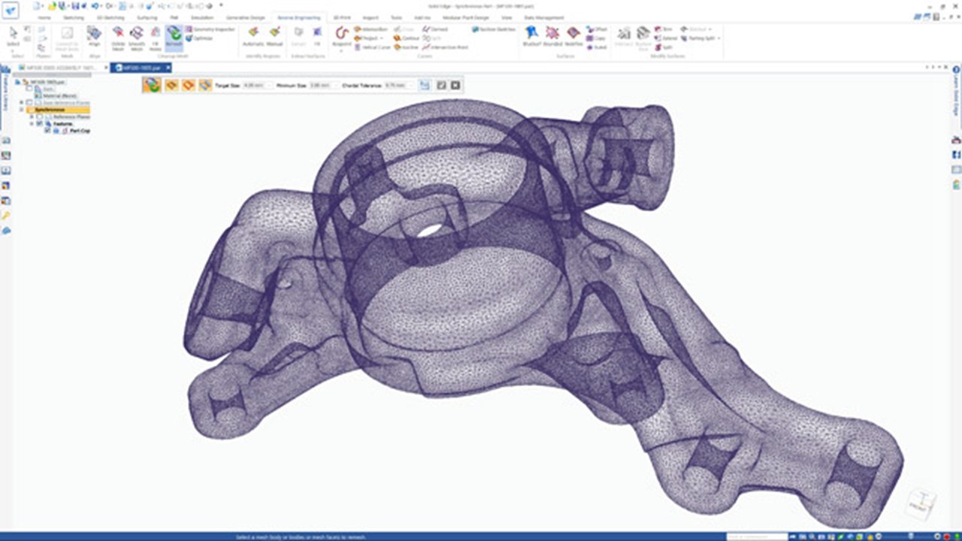Viewport: 962px width, 541px height.
Task: Toggle the Base Reference Planes checkbox
Action: tap(29, 102)
